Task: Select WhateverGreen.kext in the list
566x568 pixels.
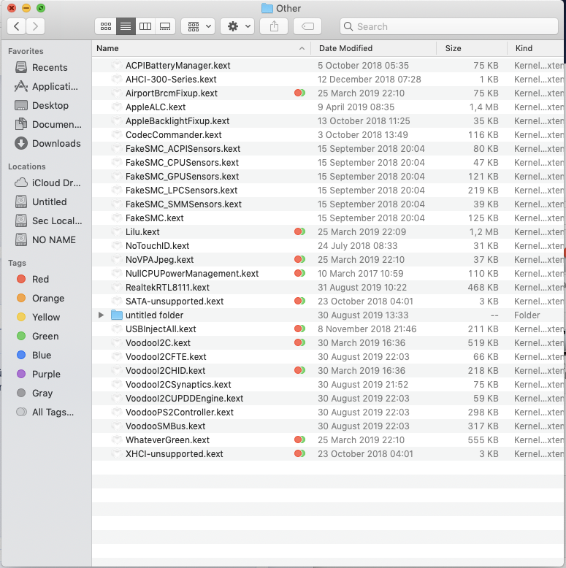Action: tap(167, 440)
